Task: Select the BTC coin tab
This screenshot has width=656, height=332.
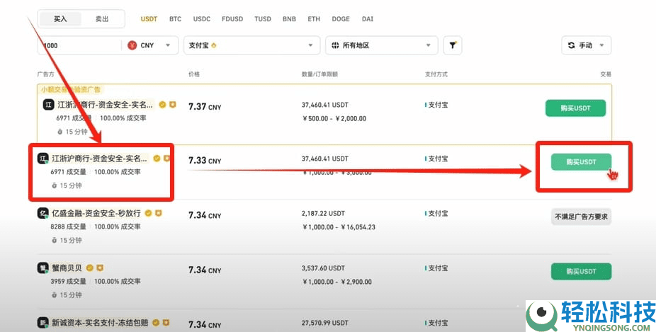Action: click(x=175, y=19)
